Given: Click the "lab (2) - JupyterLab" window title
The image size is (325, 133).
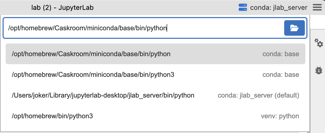Looking at the screenshot, I should (62, 8).
